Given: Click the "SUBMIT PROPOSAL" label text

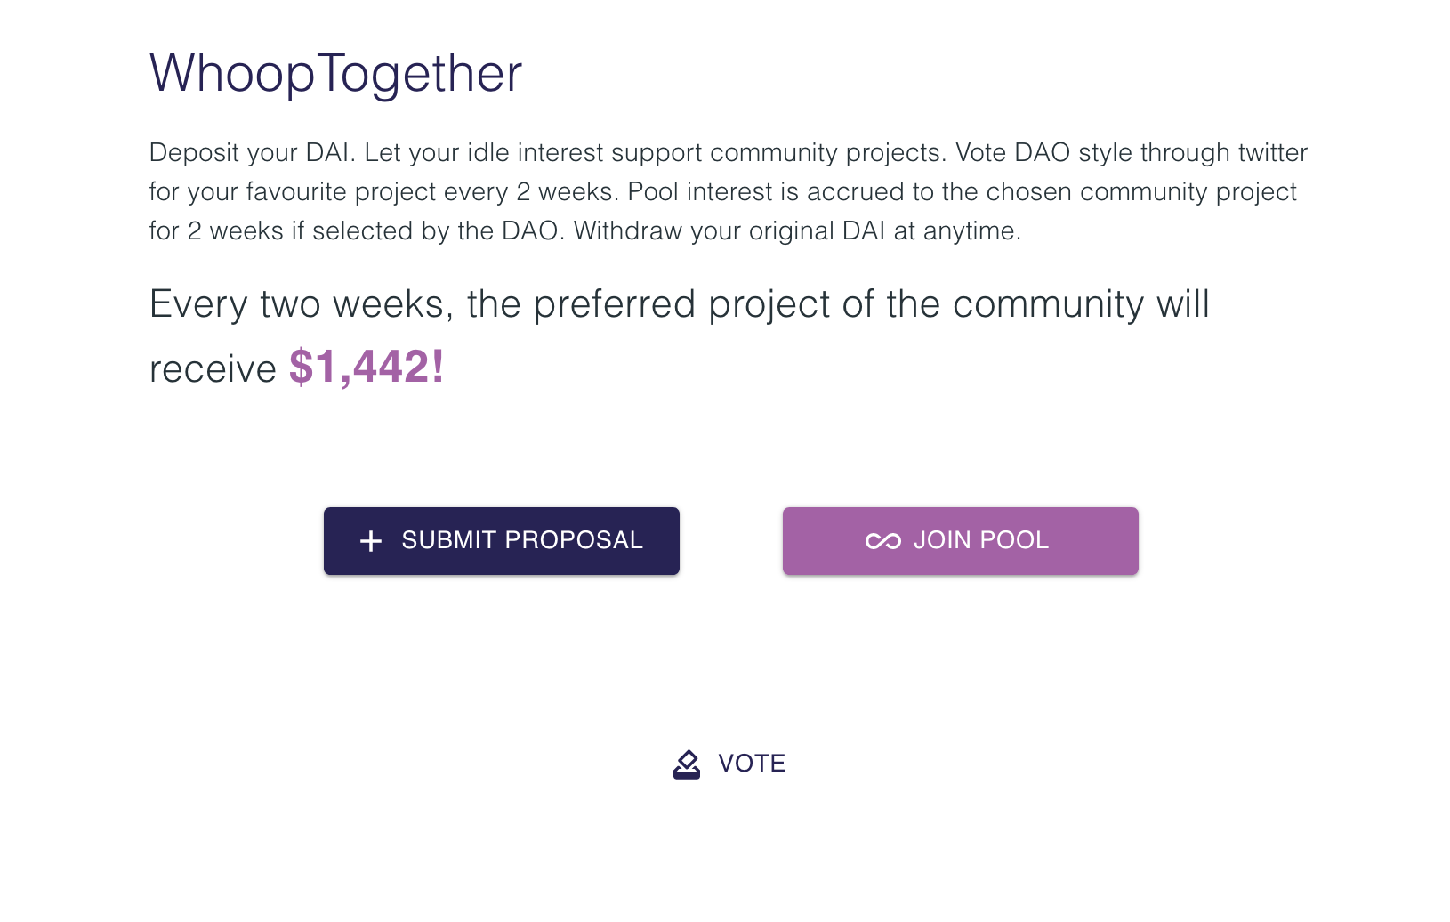Looking at the screenshot, I should pyautogui.click(x=522, y=540).
